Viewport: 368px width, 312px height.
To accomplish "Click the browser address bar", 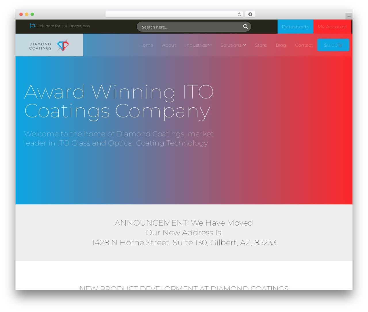I will [174, 14].
